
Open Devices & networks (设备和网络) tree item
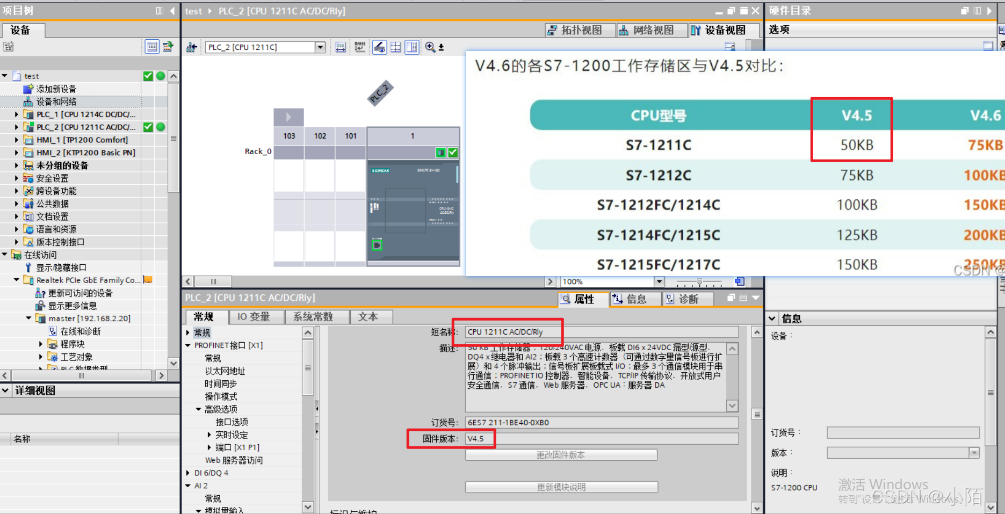click(x=56, y=102)
